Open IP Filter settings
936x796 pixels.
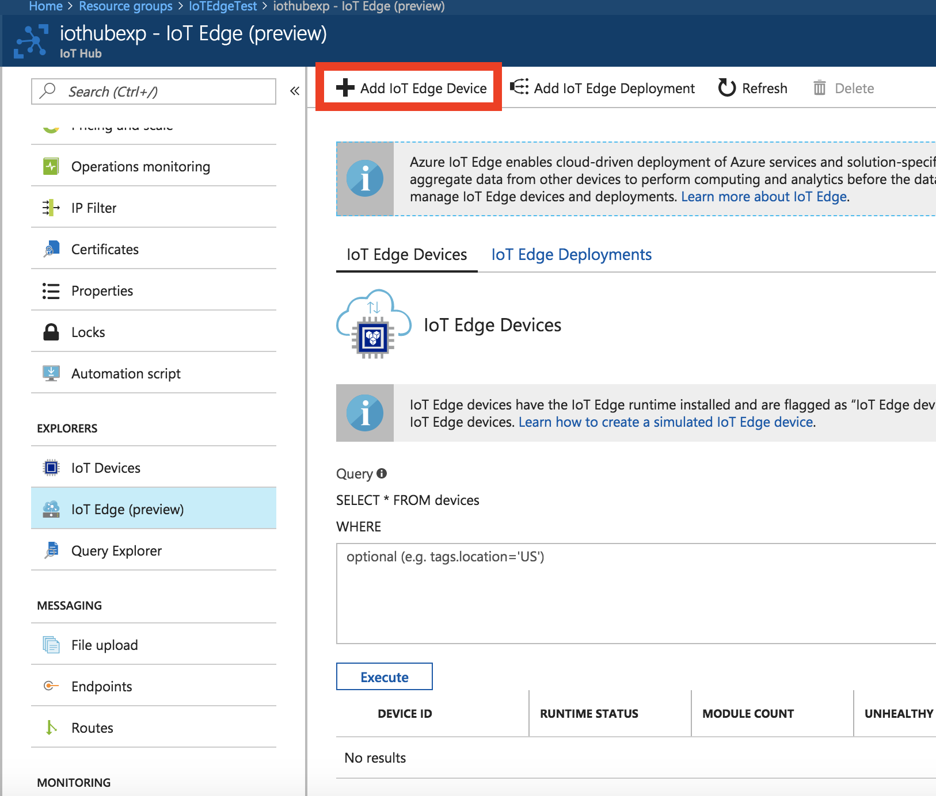tap(154, 208)
